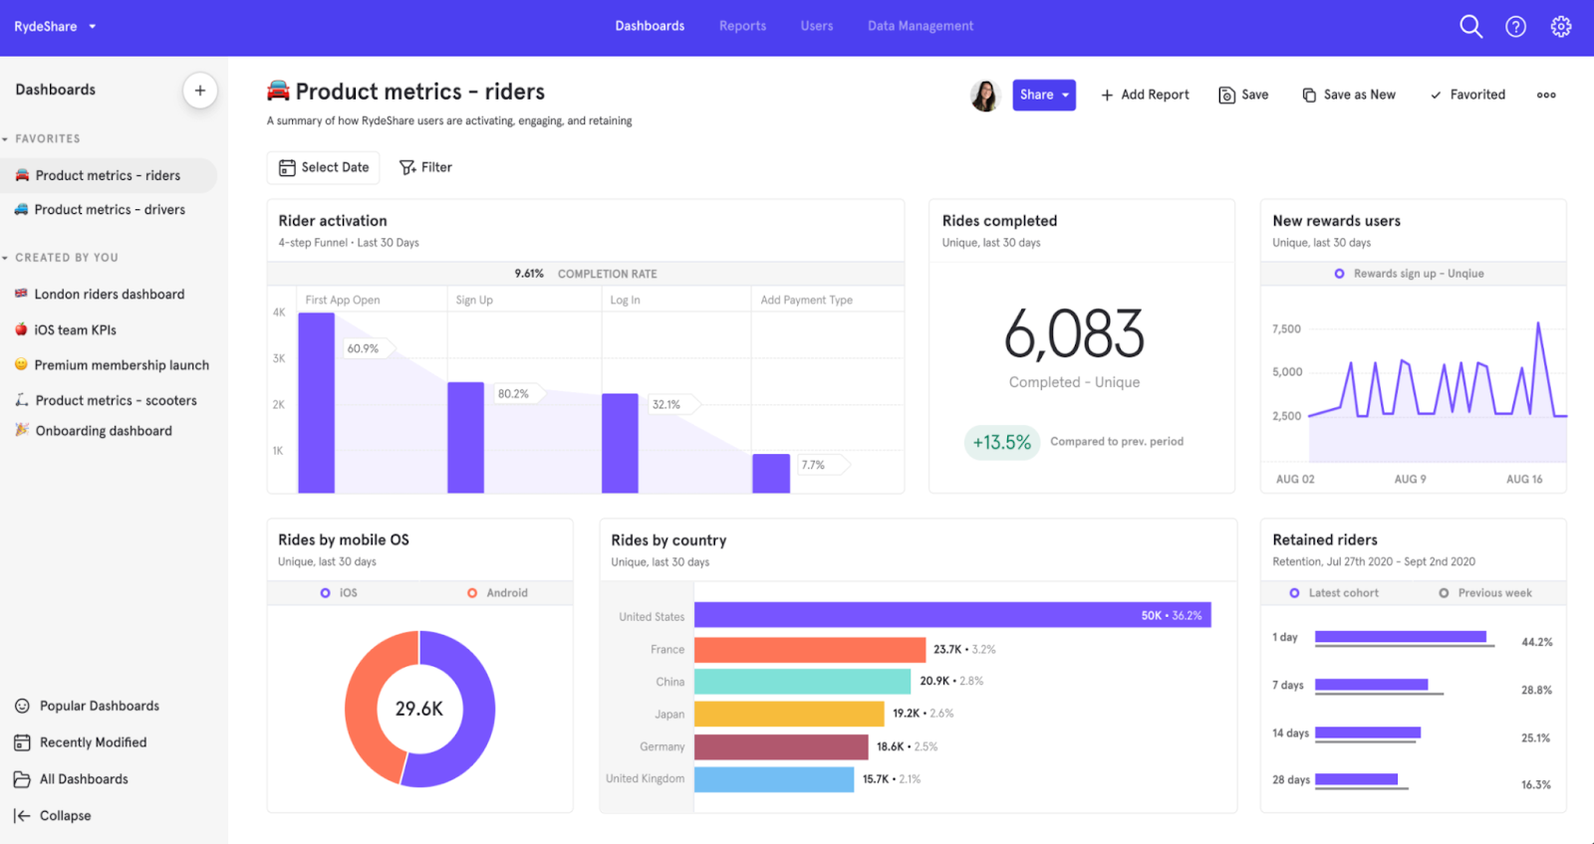Add a new dashboard with plus button

200,91
